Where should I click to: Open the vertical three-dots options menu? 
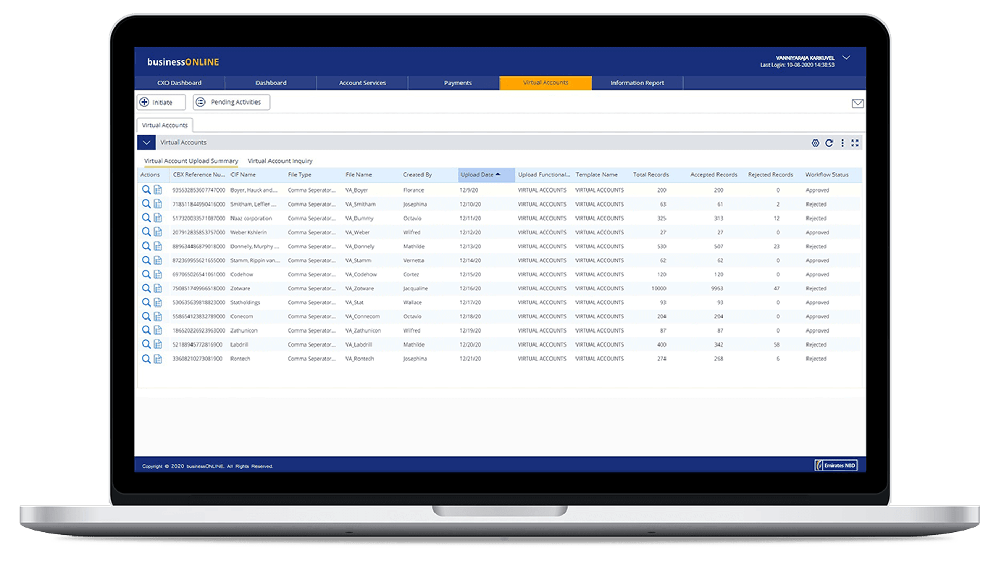pyautogui.click(x=842, y=143)
